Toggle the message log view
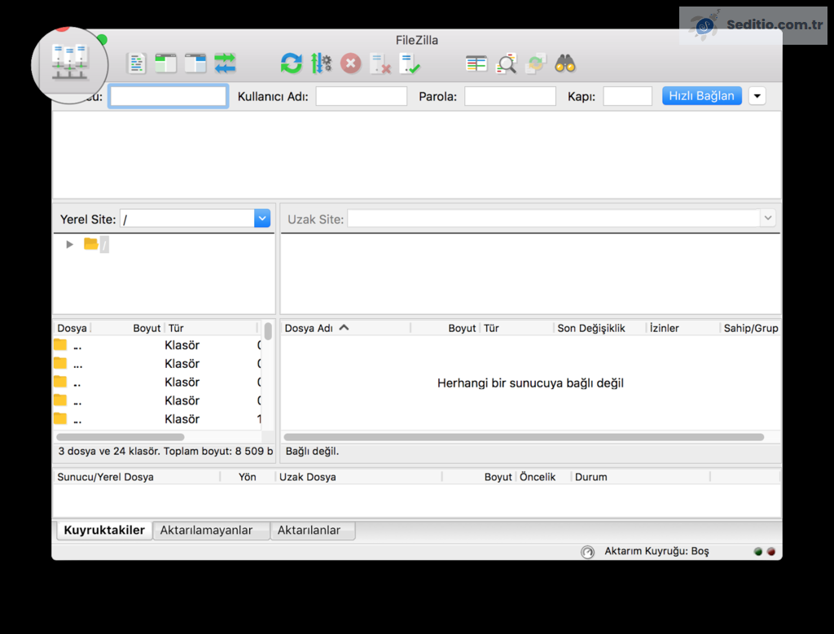 [137, 63]
